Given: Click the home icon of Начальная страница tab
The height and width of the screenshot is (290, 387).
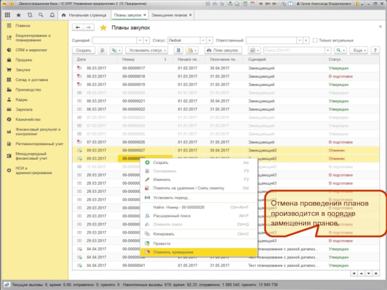Looking at the screenshot, I should tap(64, 15).
